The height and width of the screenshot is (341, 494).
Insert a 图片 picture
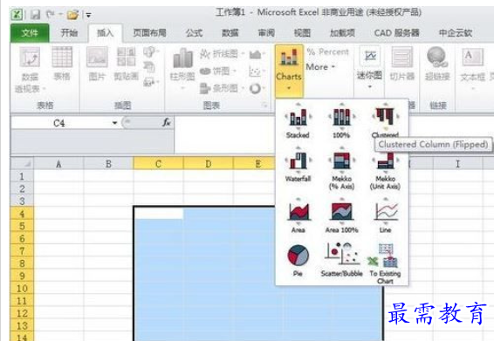97,64
